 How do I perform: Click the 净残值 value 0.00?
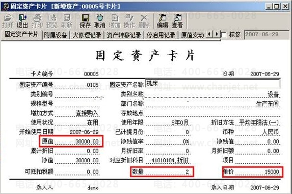coord(273,141)
